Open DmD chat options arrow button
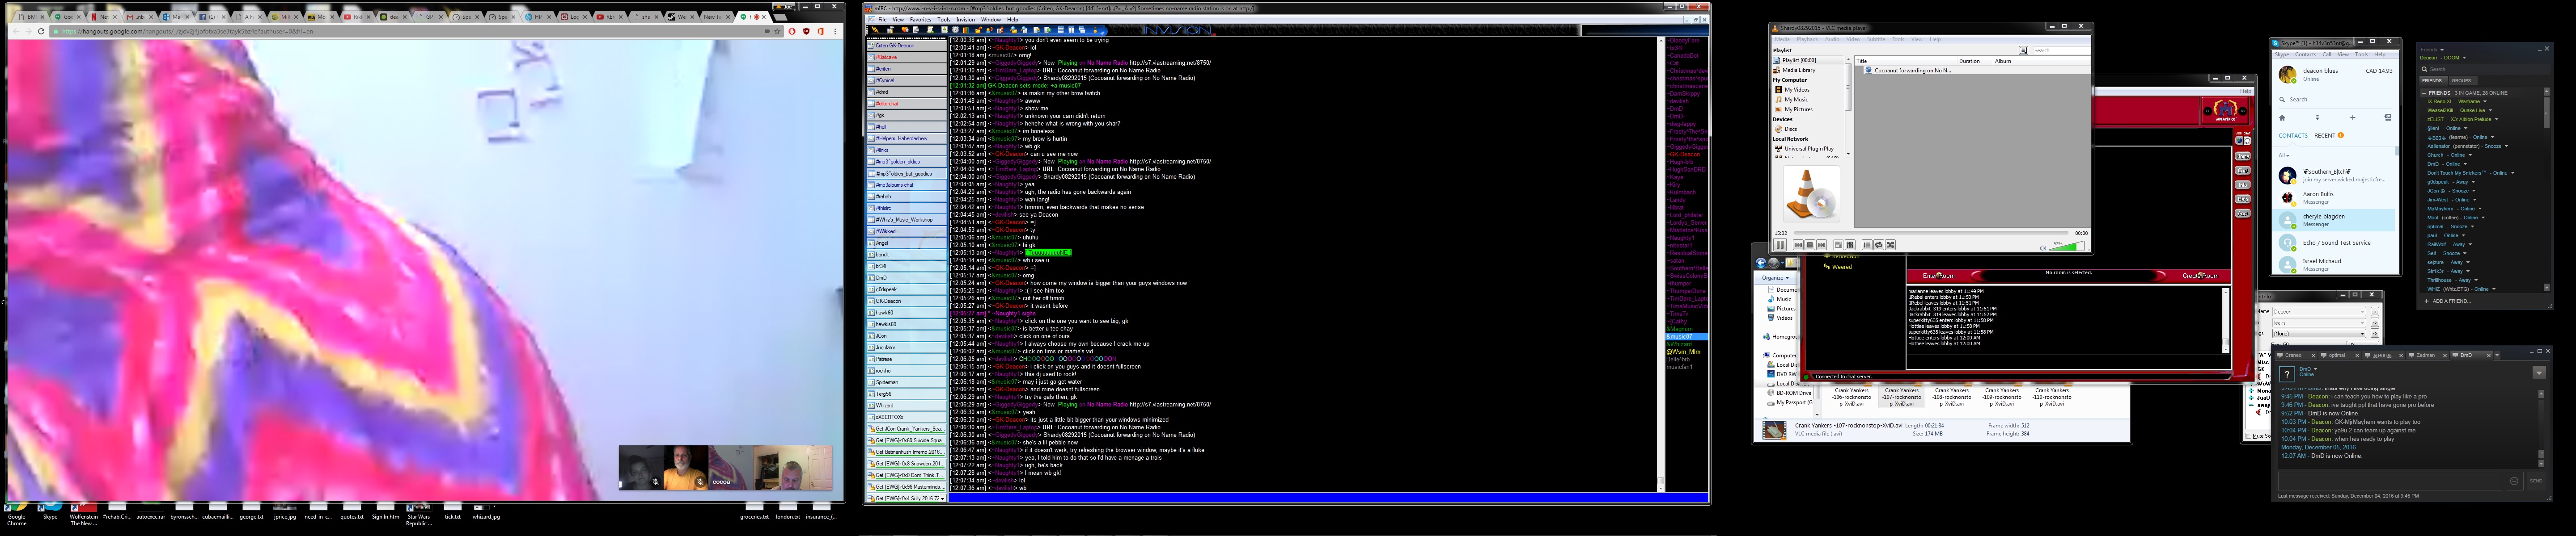The width and height of the screenshot is (2576, 536). click(2539, 373)
